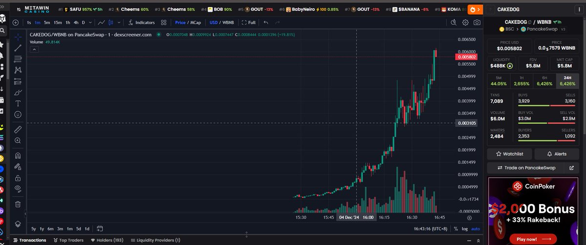Select the brush drawing tool
The image size is (586, 245).
coord(18,92)
